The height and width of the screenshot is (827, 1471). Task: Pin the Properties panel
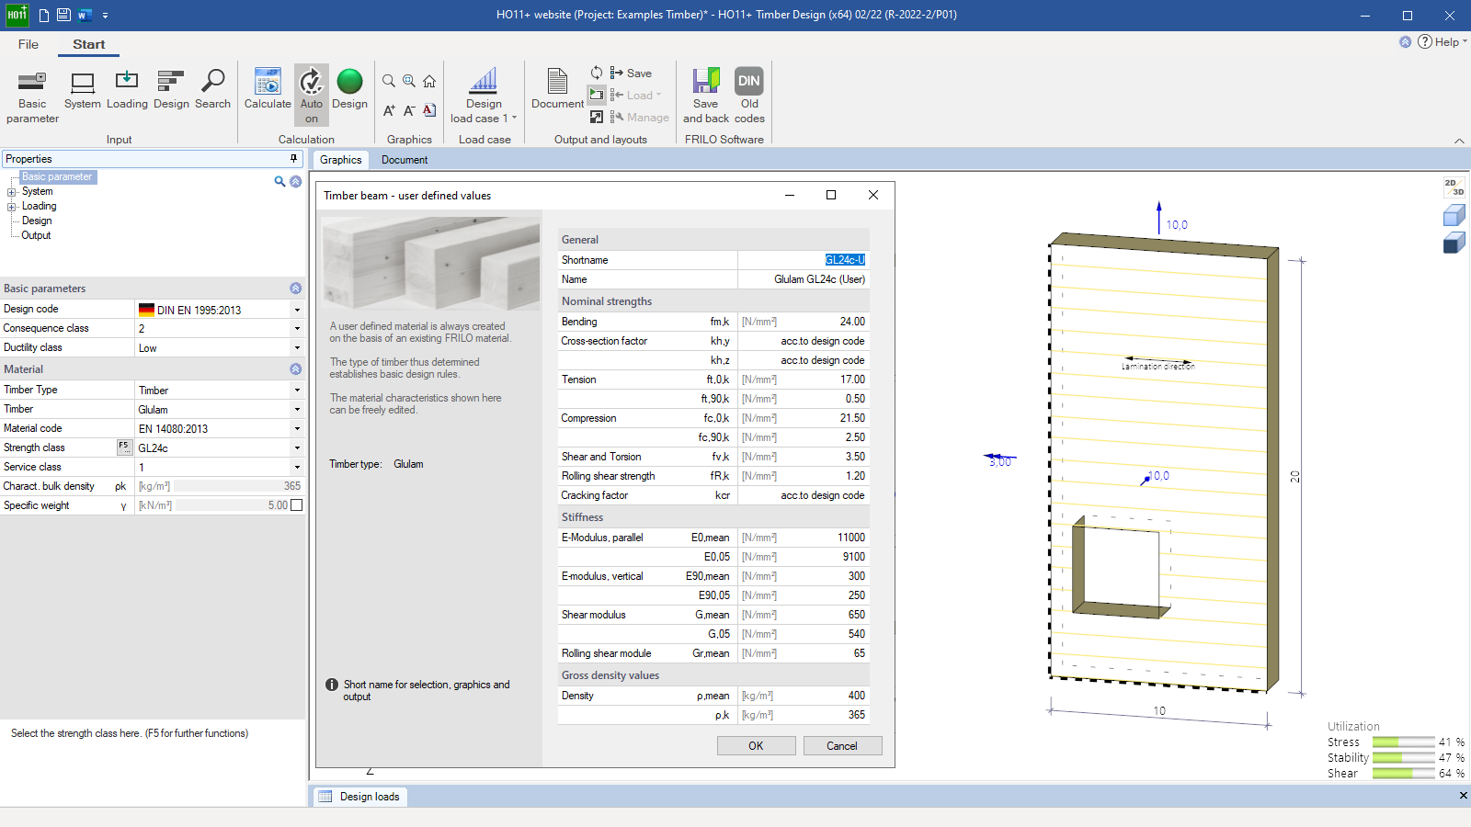coord(294,159)
